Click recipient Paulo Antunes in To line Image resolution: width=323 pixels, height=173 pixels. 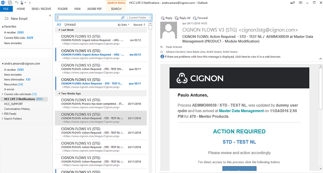click(174, 47)
